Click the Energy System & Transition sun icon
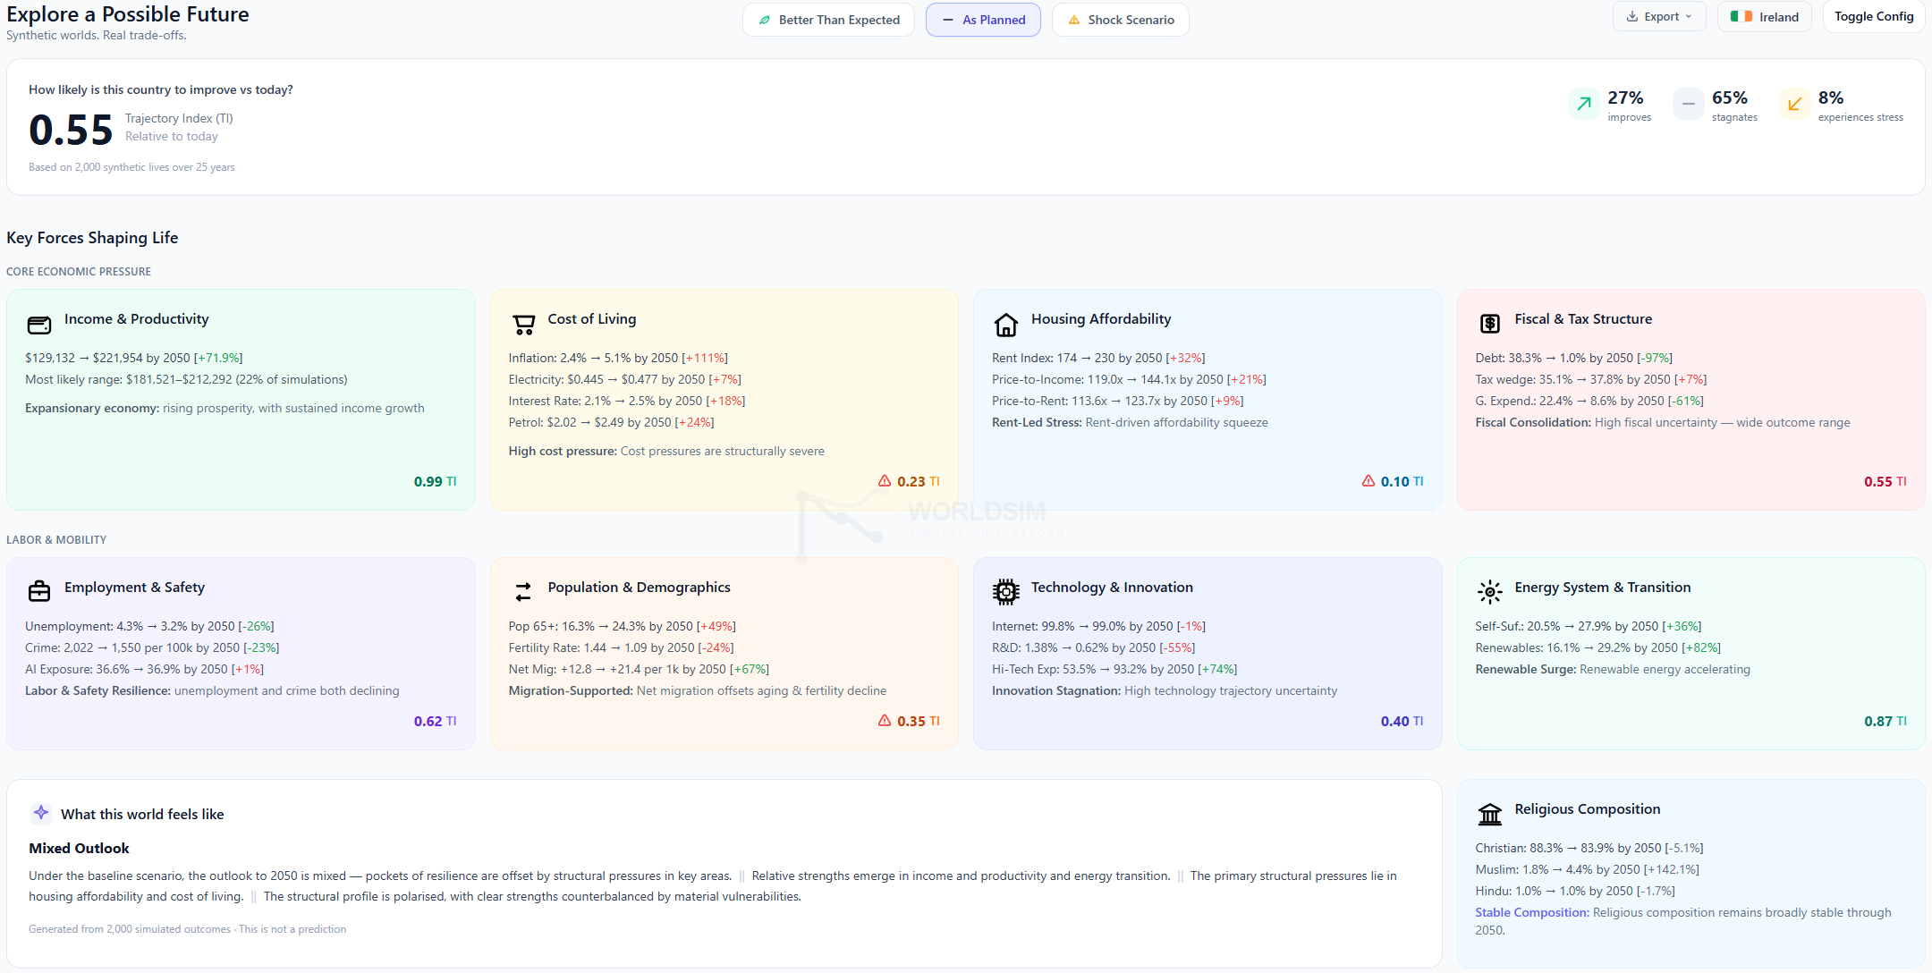Viewport: 1932px width, 973px height. point(1489,591)
